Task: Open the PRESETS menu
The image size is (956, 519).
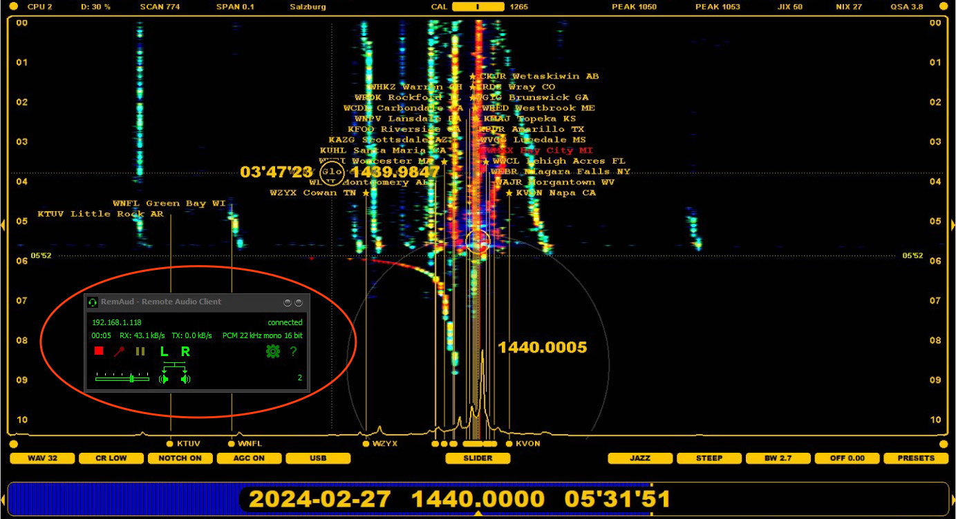Action: [x=916, y=458]
